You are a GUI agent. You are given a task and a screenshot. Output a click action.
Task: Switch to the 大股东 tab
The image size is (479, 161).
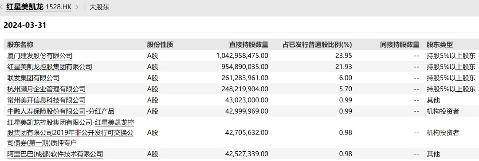point(99,7)
